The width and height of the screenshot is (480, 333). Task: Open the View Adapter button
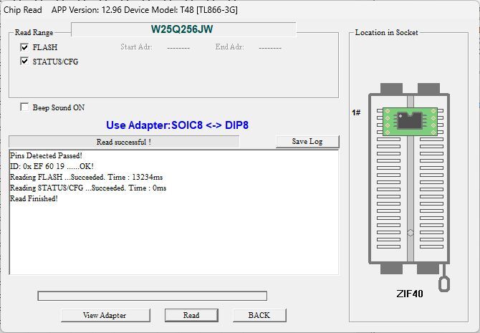coord(105,315)
